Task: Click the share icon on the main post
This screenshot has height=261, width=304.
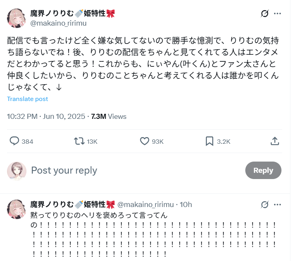Action: [x=274, y=141]
